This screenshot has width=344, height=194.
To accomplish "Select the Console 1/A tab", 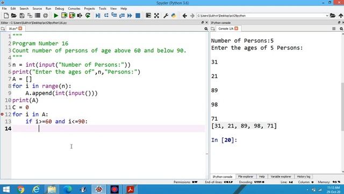I will click(226, 29).
